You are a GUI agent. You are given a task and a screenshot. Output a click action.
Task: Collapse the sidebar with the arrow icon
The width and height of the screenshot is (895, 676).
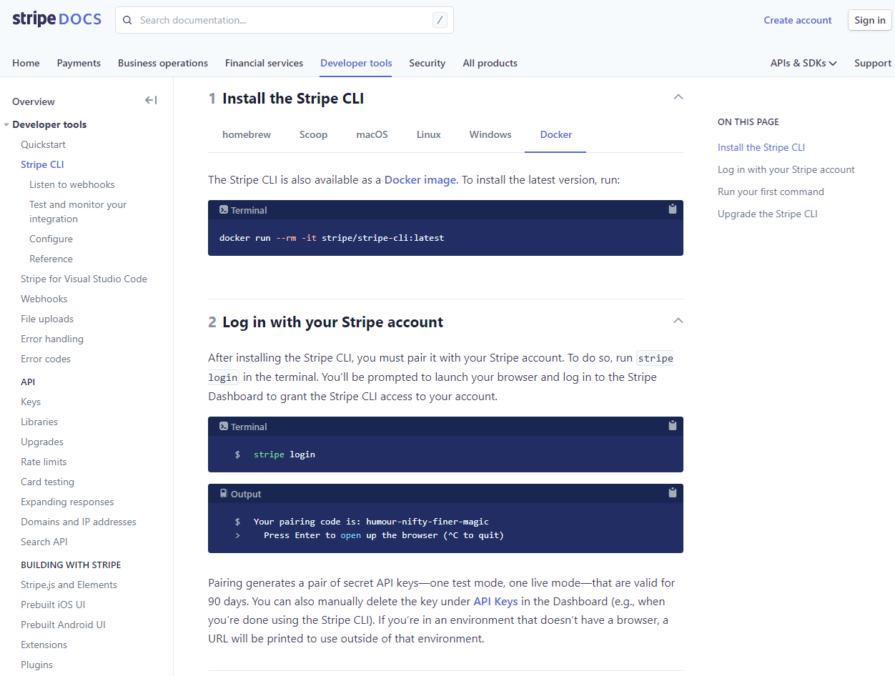tap(151, 100)
